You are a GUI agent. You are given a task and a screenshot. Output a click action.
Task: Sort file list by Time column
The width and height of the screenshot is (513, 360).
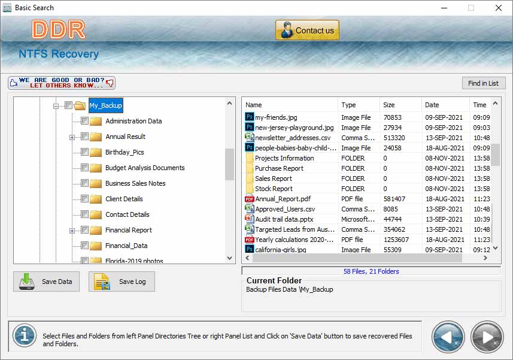[479, 105]
